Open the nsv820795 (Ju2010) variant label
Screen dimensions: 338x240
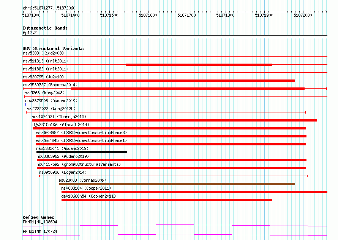(43, 77)
